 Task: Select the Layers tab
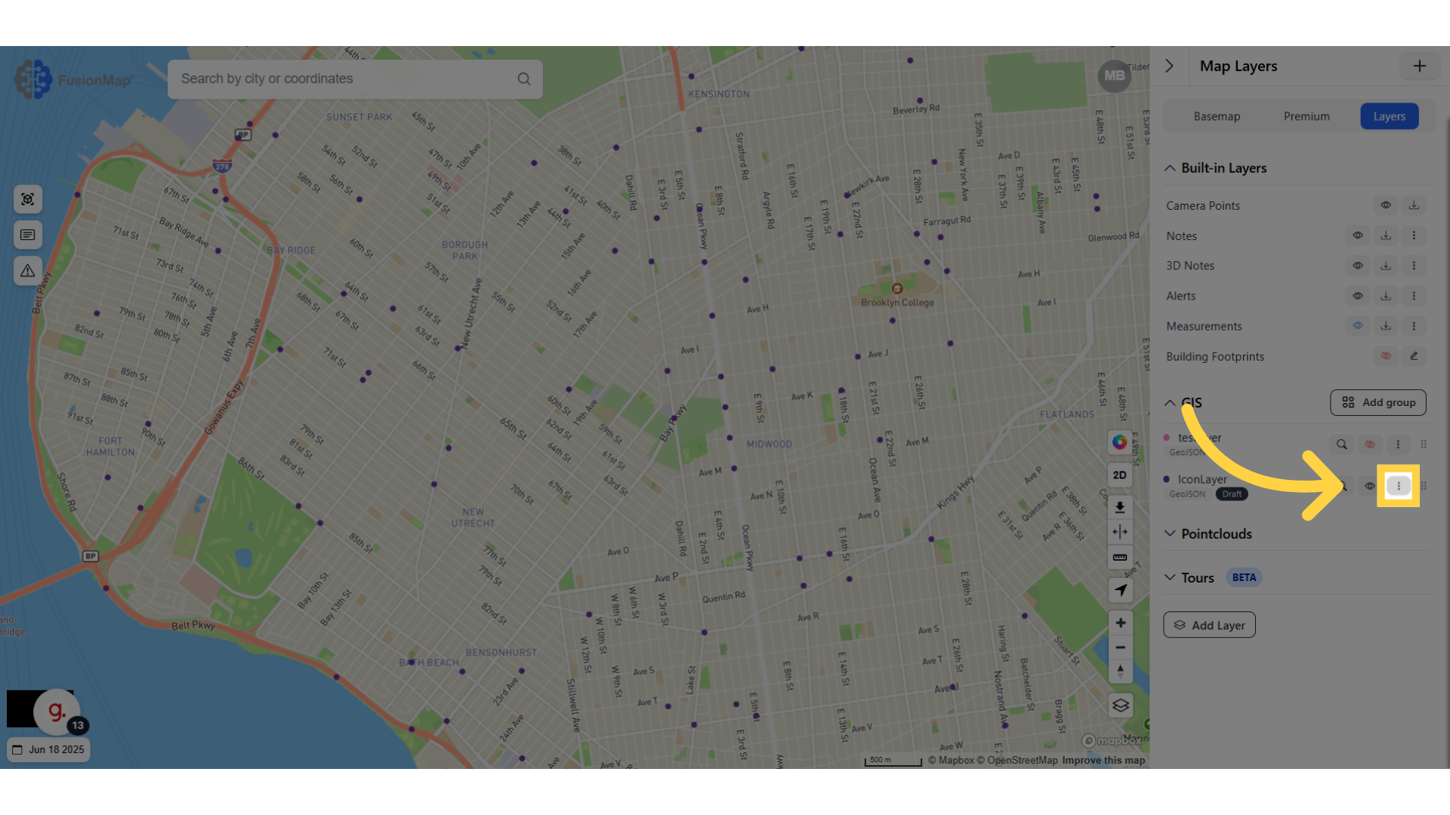1389,116
